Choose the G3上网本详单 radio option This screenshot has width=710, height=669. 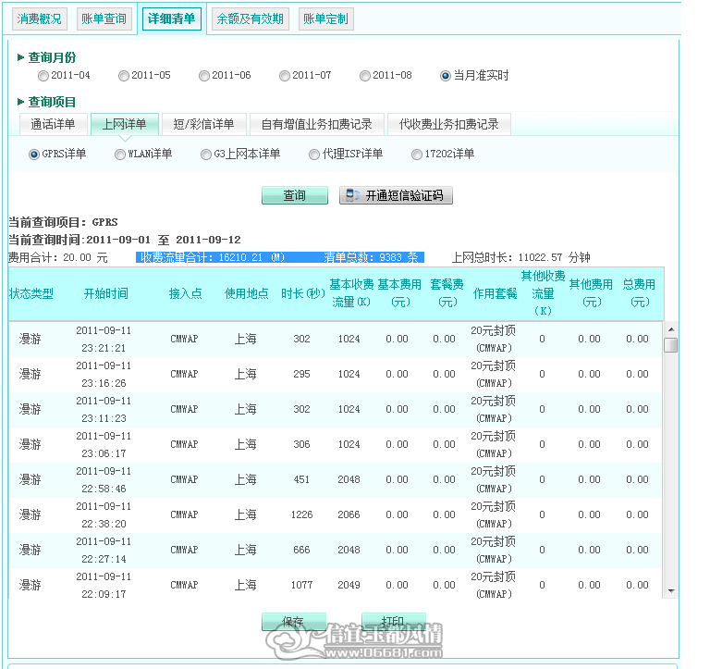tap(205, 155)
